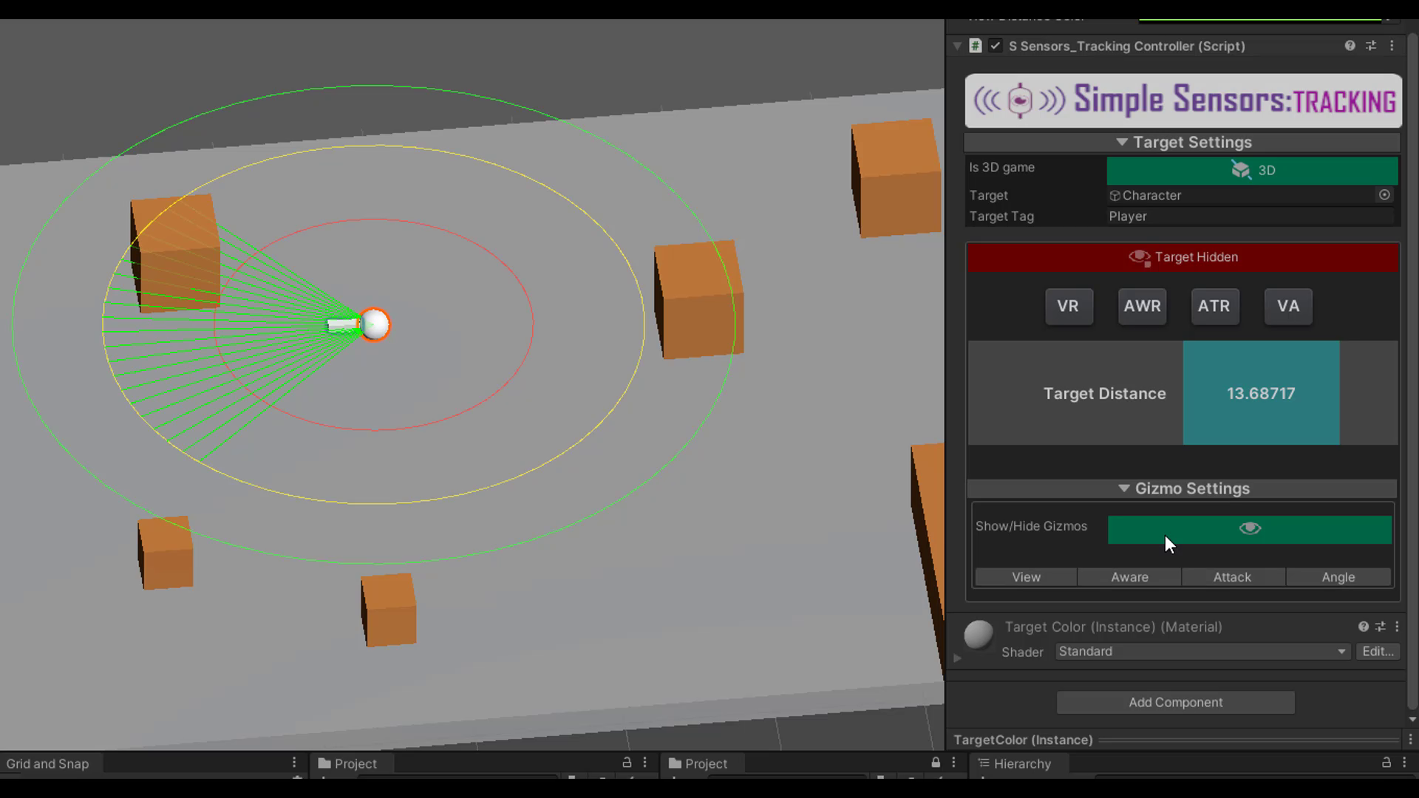Viewport: 1419px width, 798px height.
Task: Select the Attack gizmo tab
Action: click(1232, 577)
